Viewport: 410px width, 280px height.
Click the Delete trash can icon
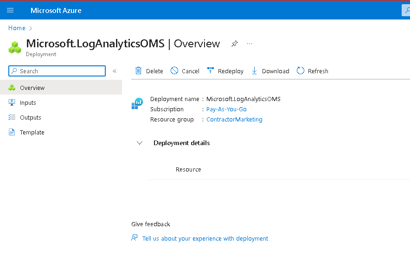tap(138, 70)
